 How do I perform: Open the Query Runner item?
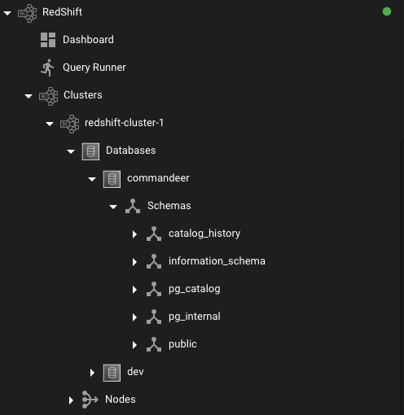coord(94,68)
